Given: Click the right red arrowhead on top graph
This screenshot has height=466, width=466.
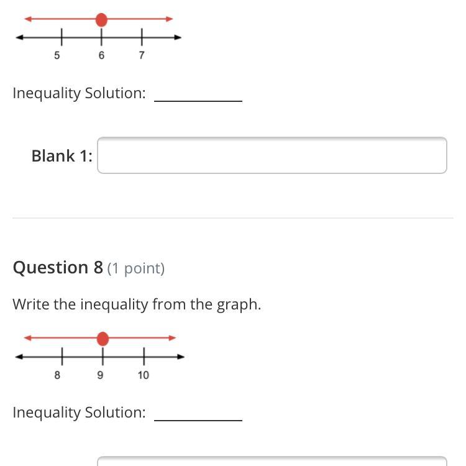Looking at the screenshot, I should (x=170, y=19).
